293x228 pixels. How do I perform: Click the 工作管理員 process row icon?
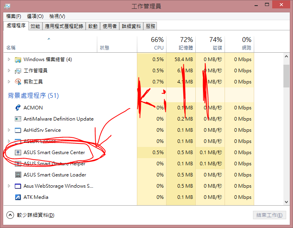tap(18, 71)
